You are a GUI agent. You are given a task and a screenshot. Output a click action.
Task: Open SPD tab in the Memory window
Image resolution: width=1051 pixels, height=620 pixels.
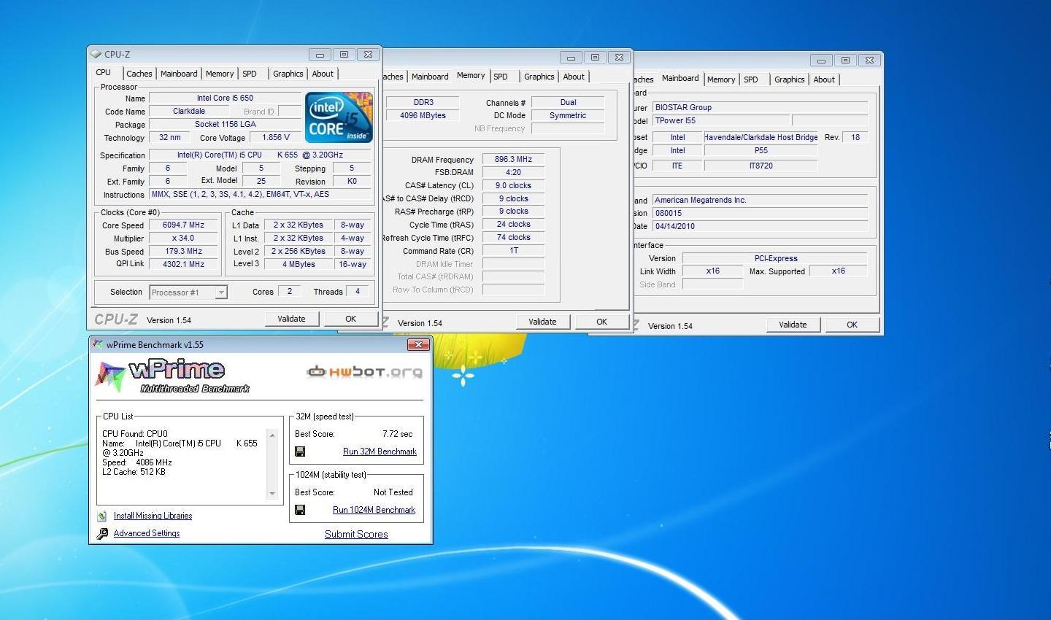[x=501, y=77]
